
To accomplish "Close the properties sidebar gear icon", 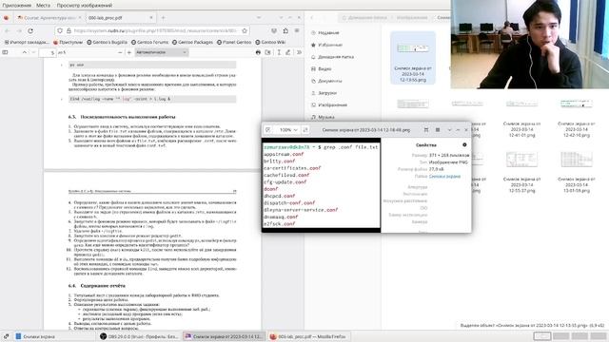I will pyautogui.click(x=464, y=144).
